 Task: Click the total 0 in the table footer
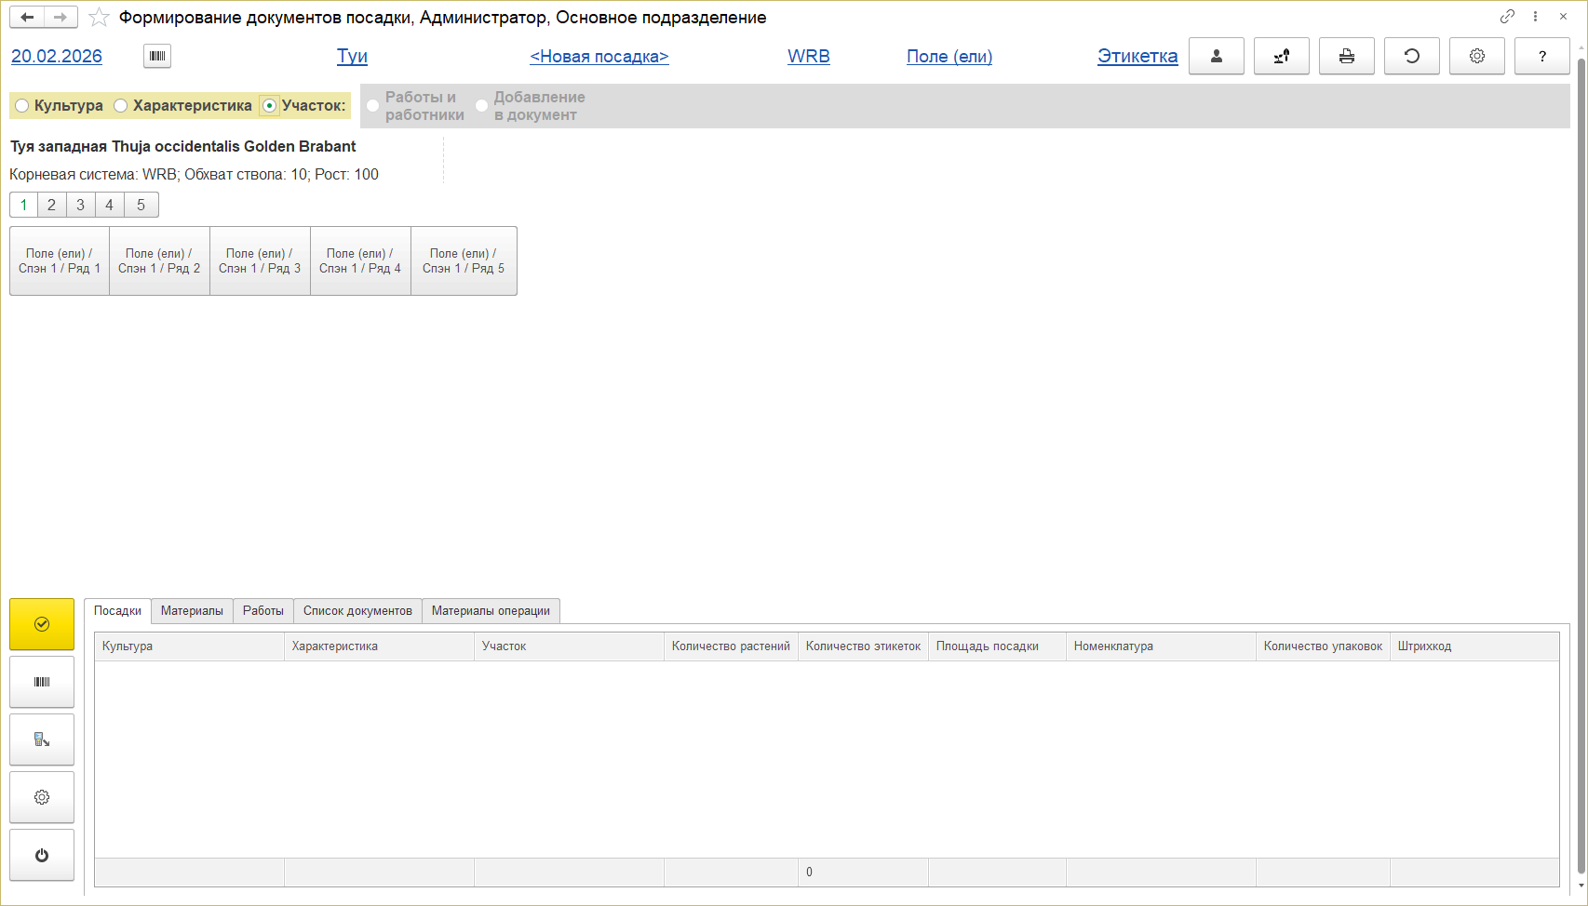pos(809,873)
